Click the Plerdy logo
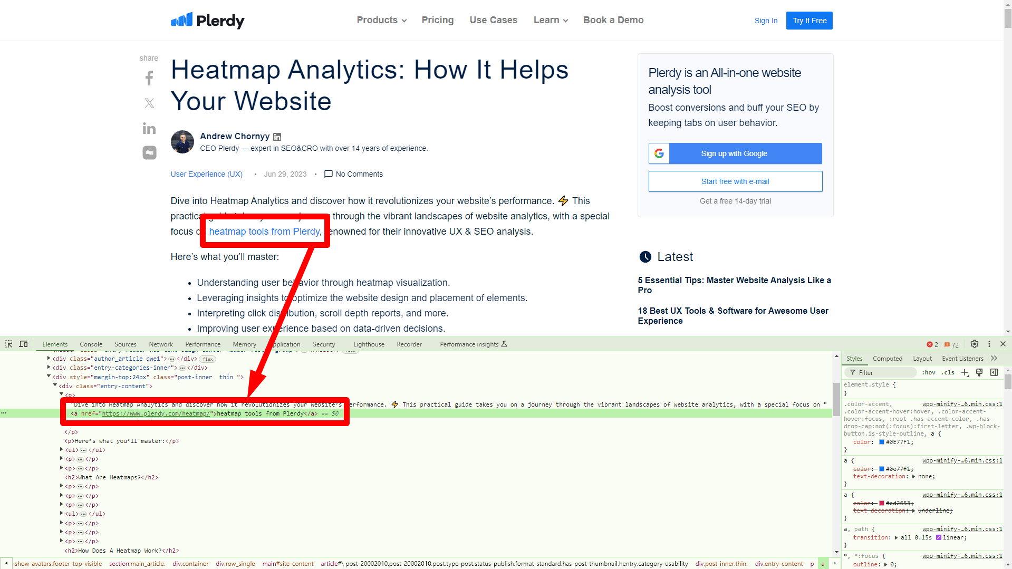Viewport: 1012px width, 569px height. pyautogui.click(x=208, y=20)
